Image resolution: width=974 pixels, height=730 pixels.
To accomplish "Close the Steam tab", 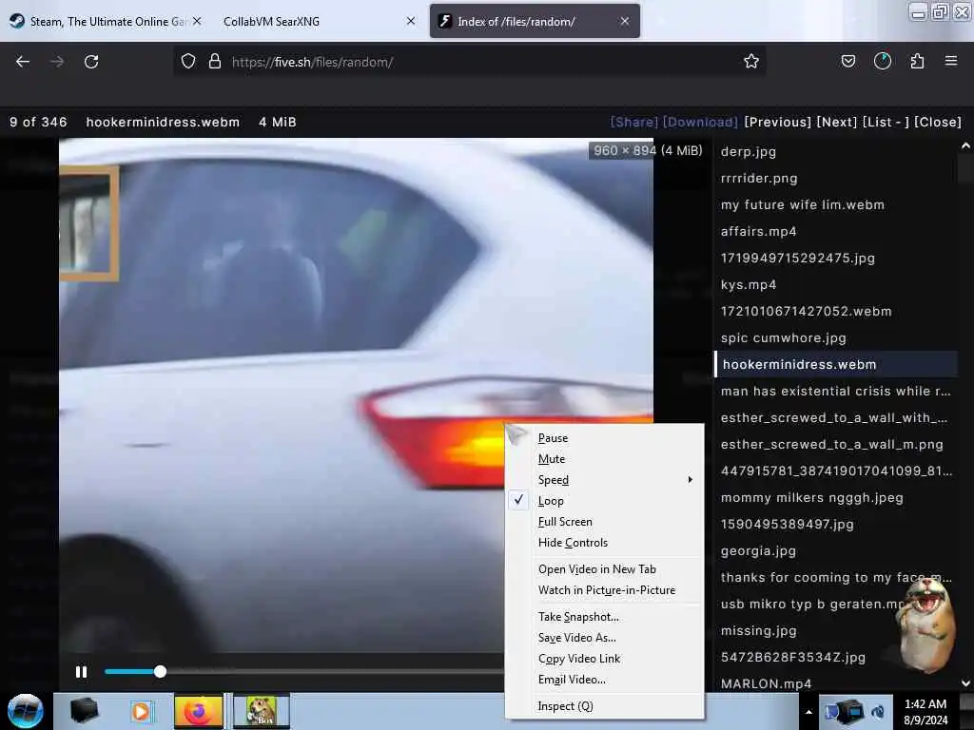I will click(197, 21).
